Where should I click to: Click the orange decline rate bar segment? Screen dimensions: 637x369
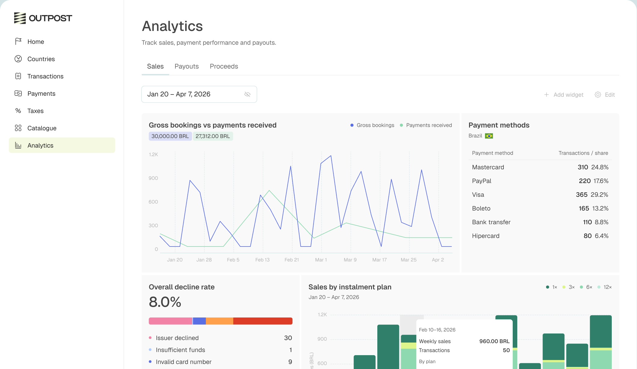coord(219,321)
